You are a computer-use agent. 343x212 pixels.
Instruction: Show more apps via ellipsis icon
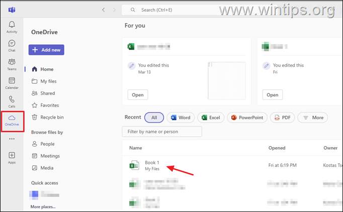[12, 139]
